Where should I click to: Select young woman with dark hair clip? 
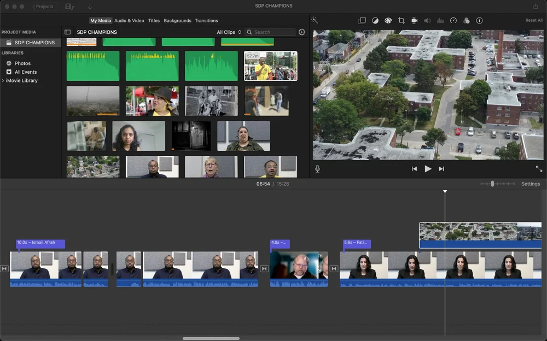coord(138,136)
